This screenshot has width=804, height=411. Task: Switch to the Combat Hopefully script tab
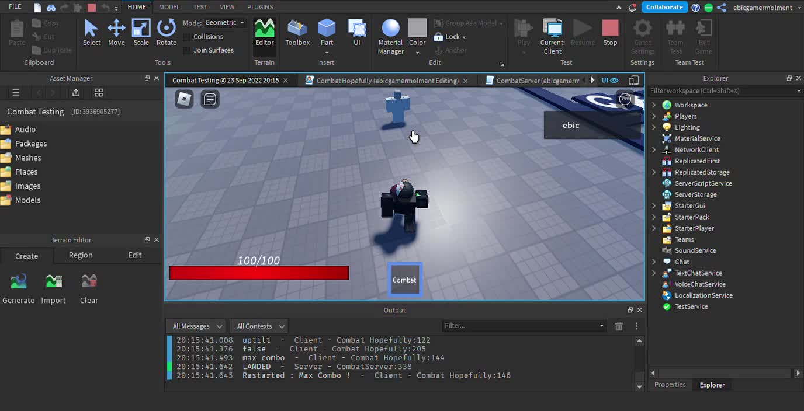[387, 81]
